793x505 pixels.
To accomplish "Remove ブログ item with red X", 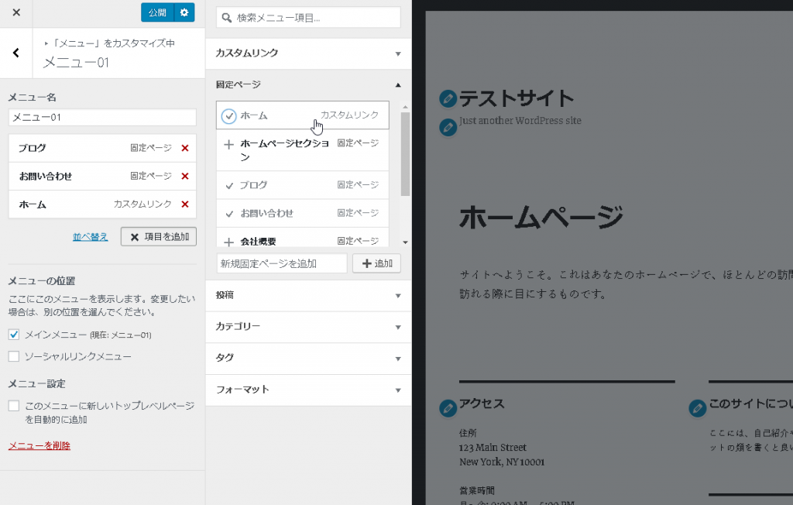I will (184, 148).
